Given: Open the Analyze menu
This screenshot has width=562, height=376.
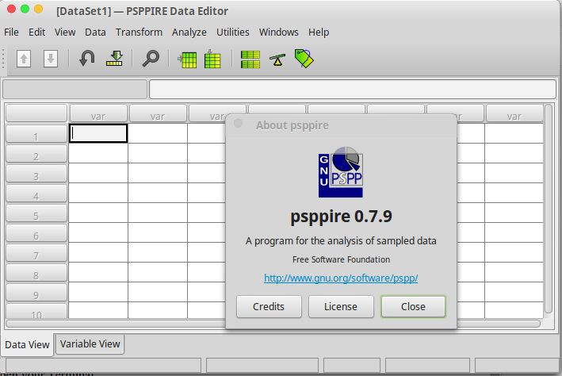Looking at the screenshot, I should pyautogui.click(x=189, y=32).
